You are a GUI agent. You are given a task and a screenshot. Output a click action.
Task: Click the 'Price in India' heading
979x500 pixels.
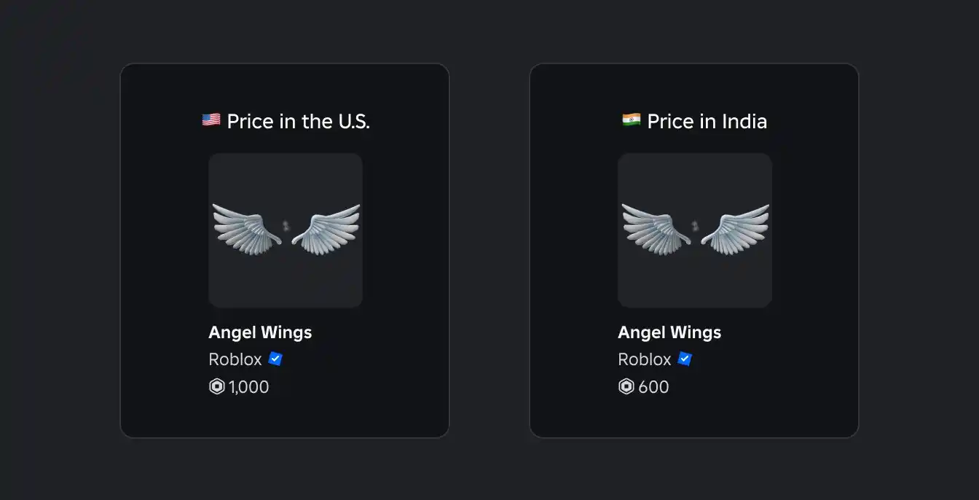[707, 121]
